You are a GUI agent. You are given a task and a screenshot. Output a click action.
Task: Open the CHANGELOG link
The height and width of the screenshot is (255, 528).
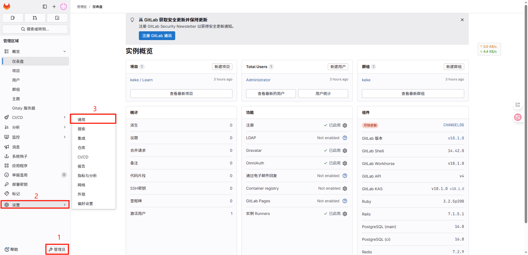pos(453,125)
